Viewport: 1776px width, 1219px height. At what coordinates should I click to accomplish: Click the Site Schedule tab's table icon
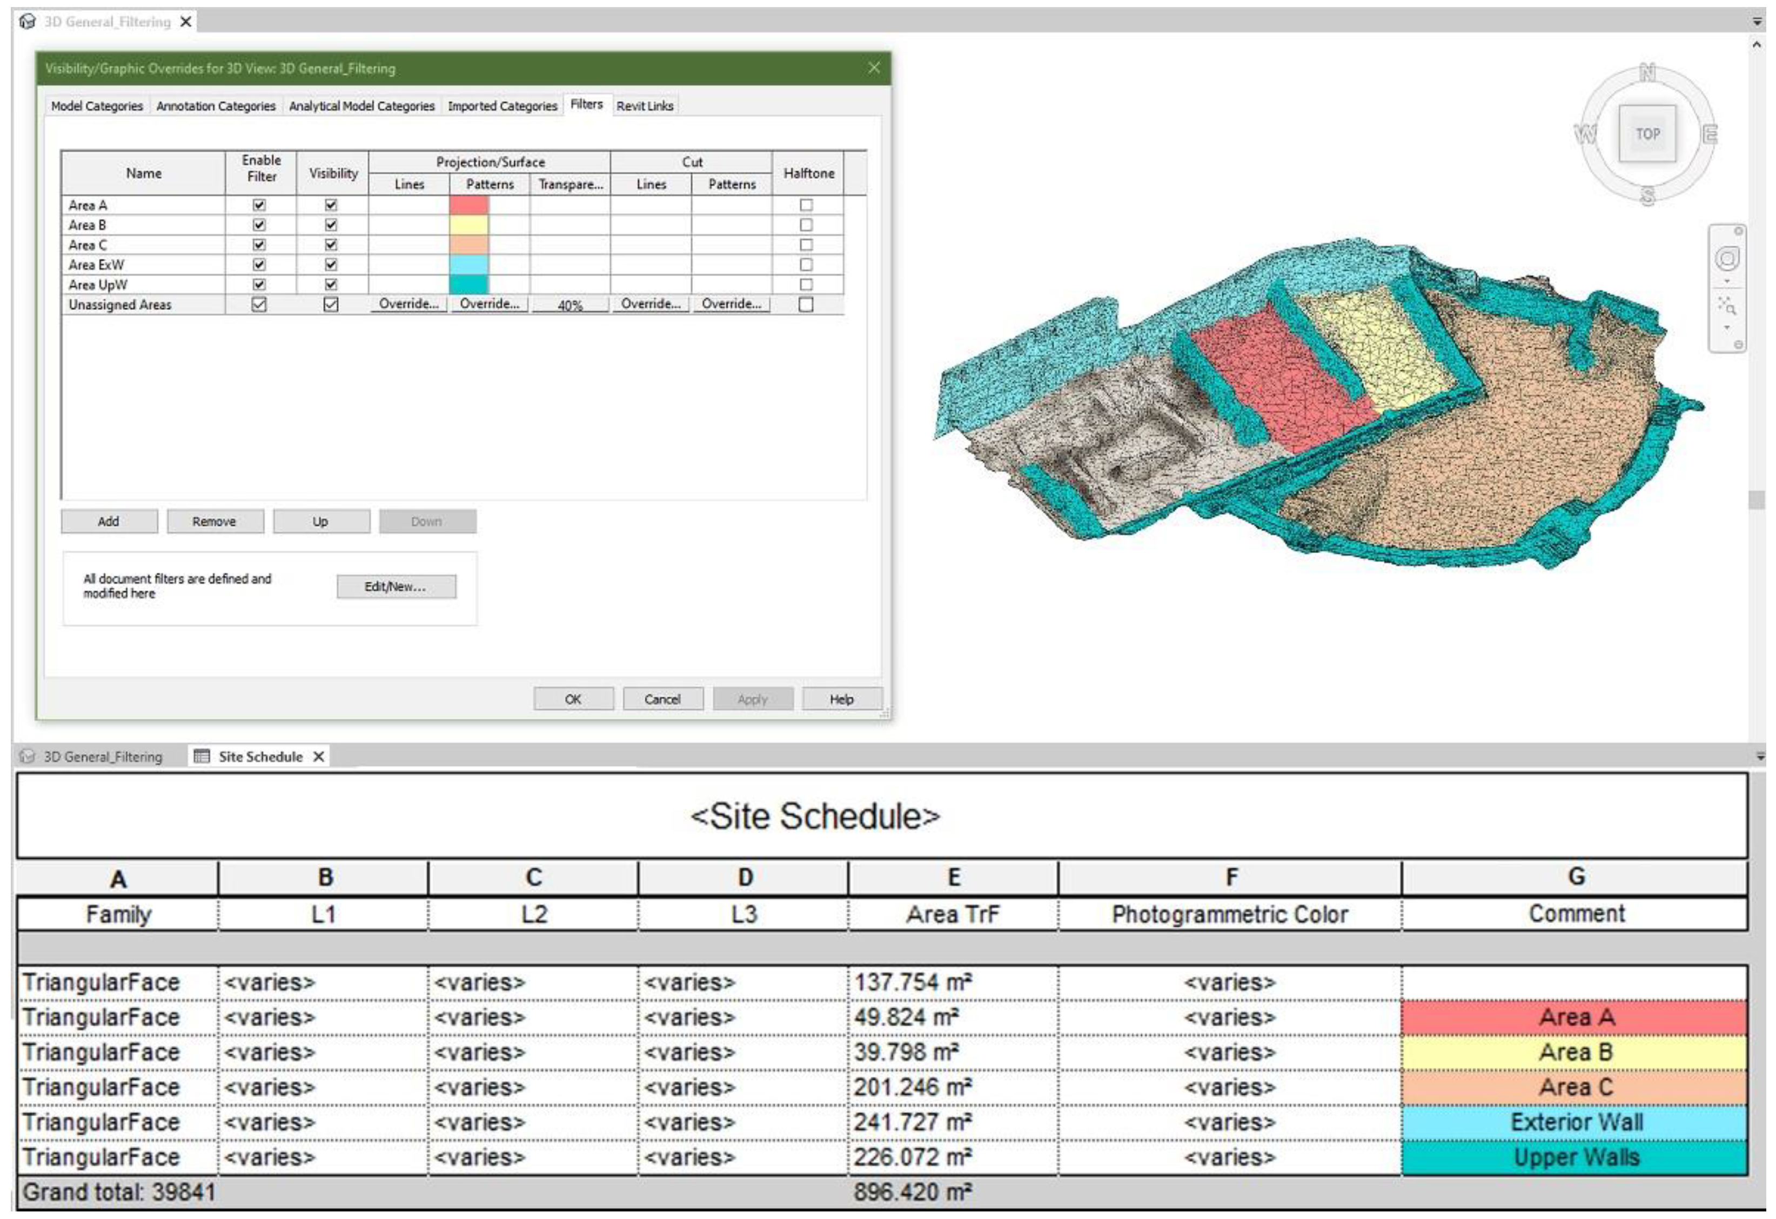point(202,756)
